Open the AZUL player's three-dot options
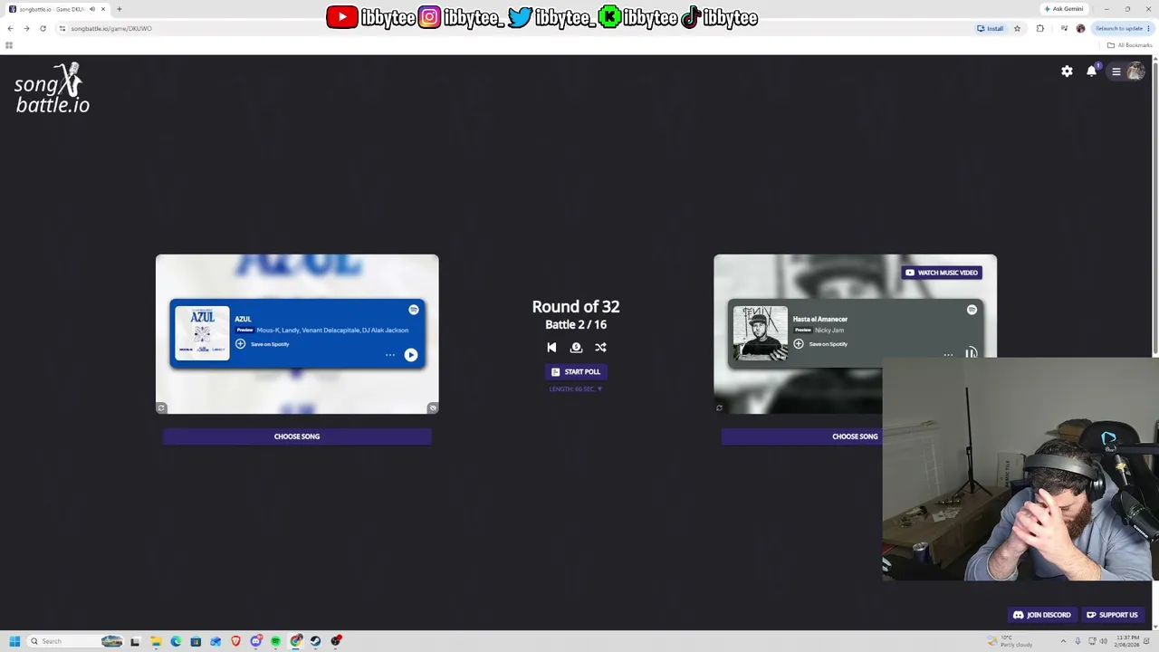This screenshot has height=652, width=1159. click(x=390, y=355)
